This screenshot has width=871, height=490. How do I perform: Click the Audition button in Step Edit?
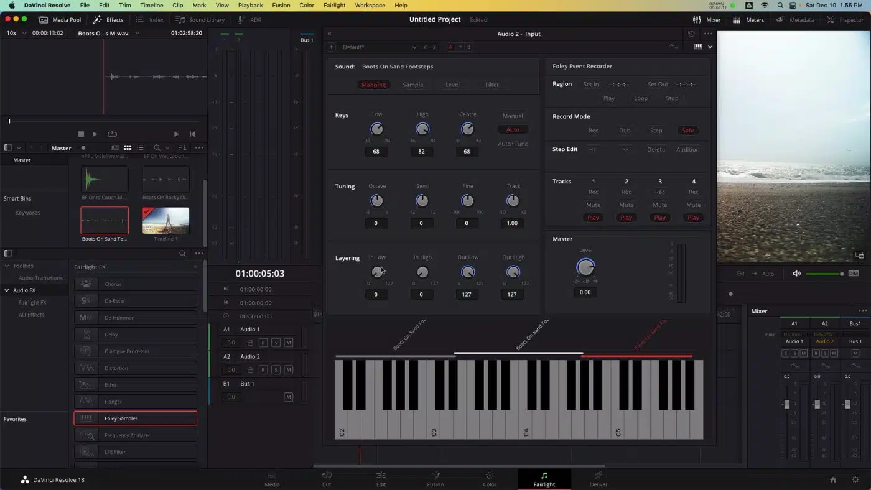pyautogui.click(x=687, y=149)
